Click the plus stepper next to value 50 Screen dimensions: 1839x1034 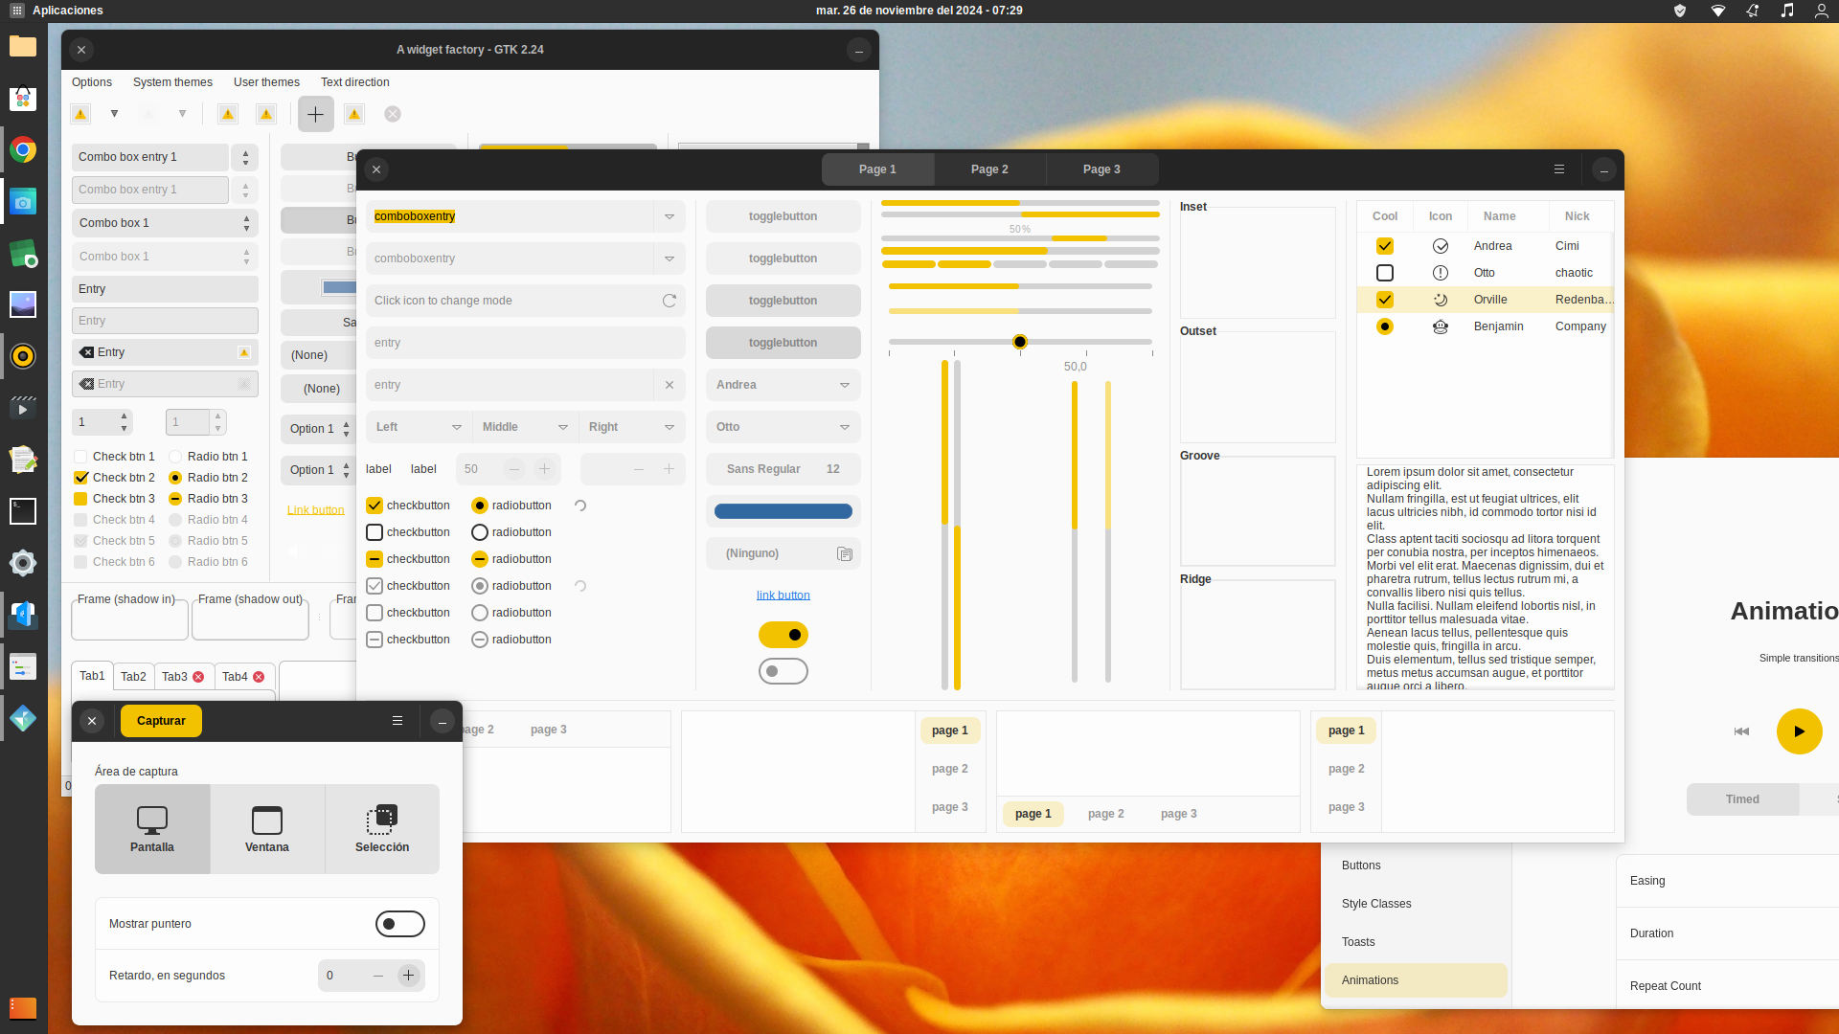(544, 469)
